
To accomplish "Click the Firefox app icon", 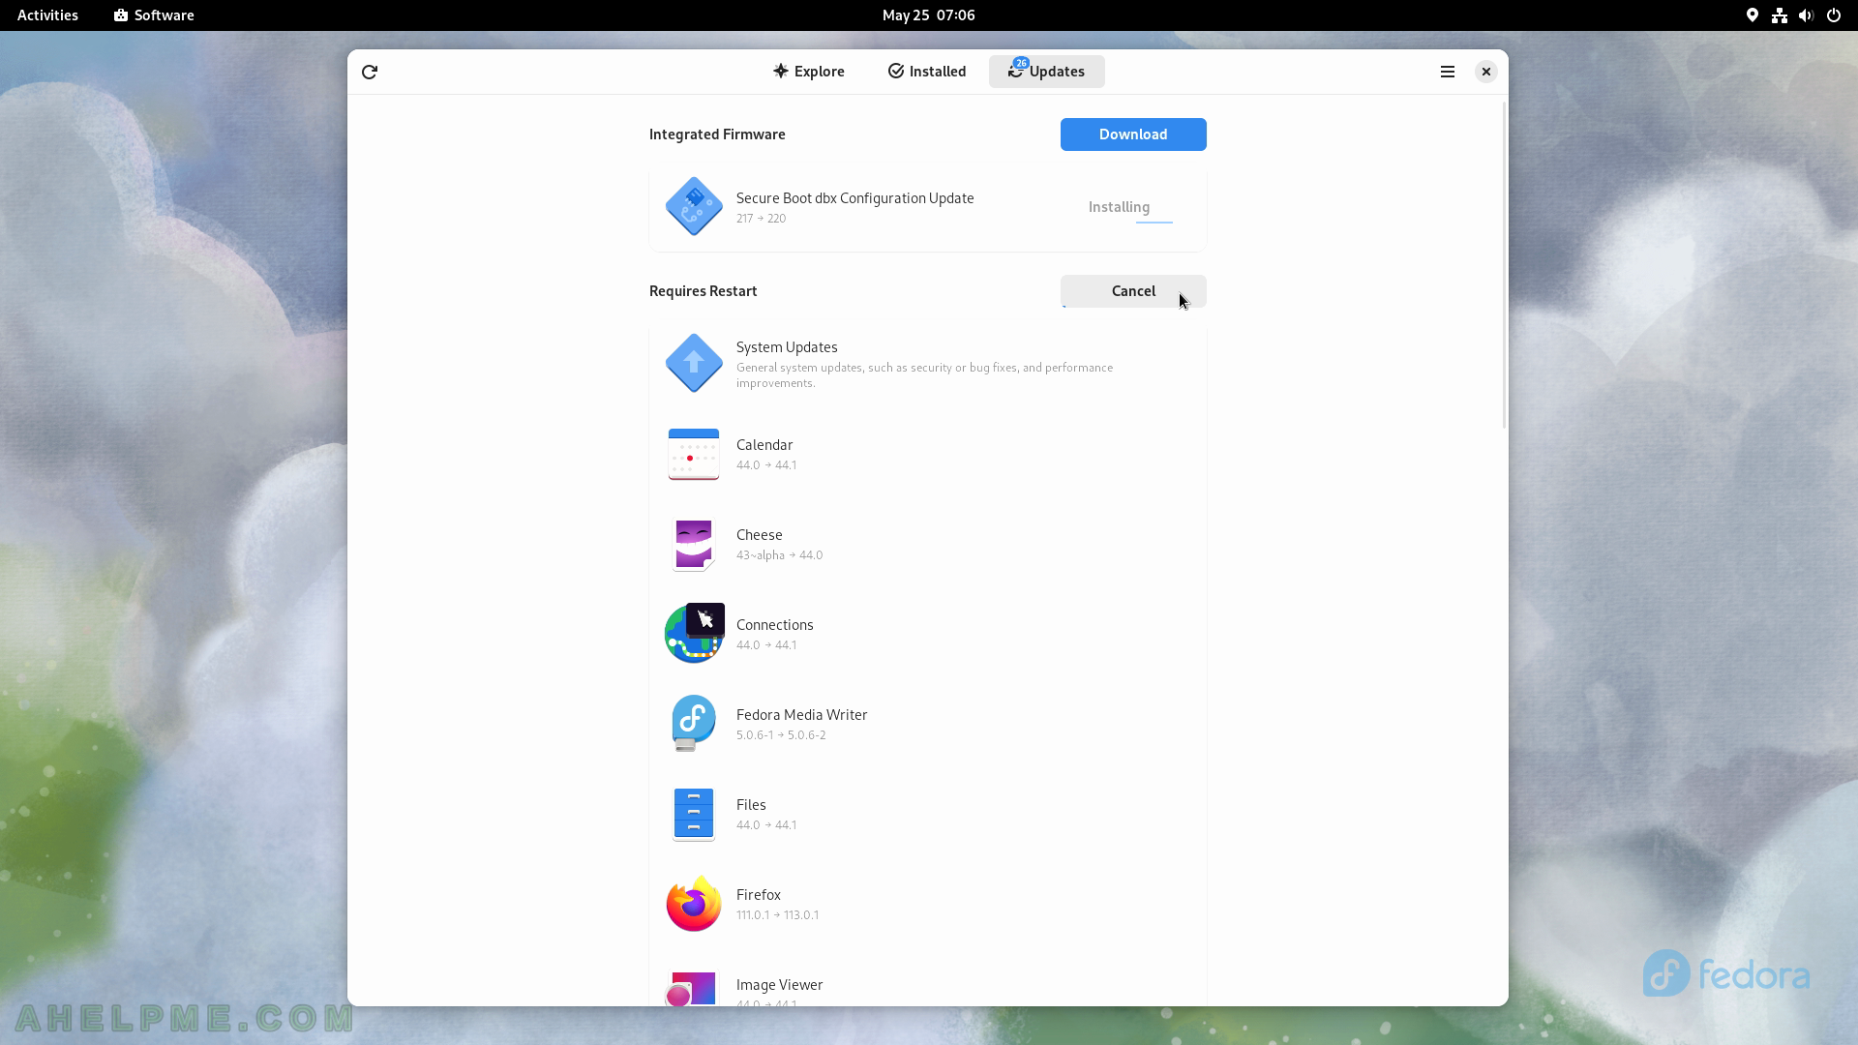I will [x=694, y=904].
